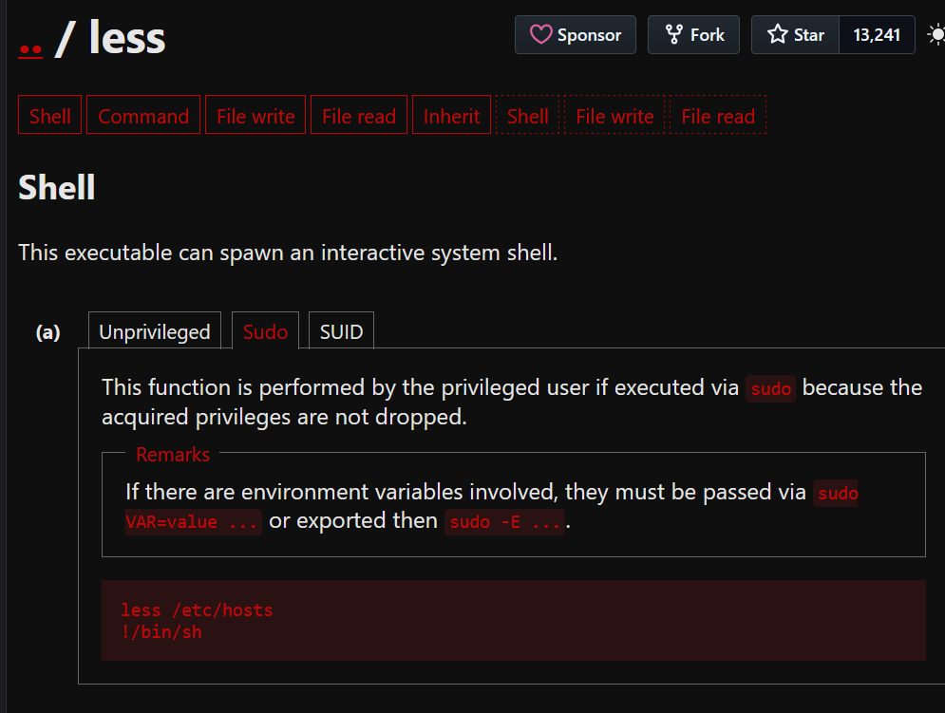This screenshot has width=945, height=713.
Task: Jump to solid-bordered Shell function tag
Action: (x=50, y=115)
